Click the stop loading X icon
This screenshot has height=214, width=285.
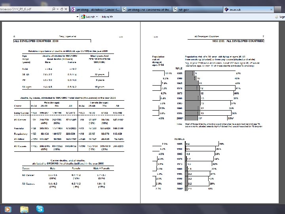coord(66,9)
